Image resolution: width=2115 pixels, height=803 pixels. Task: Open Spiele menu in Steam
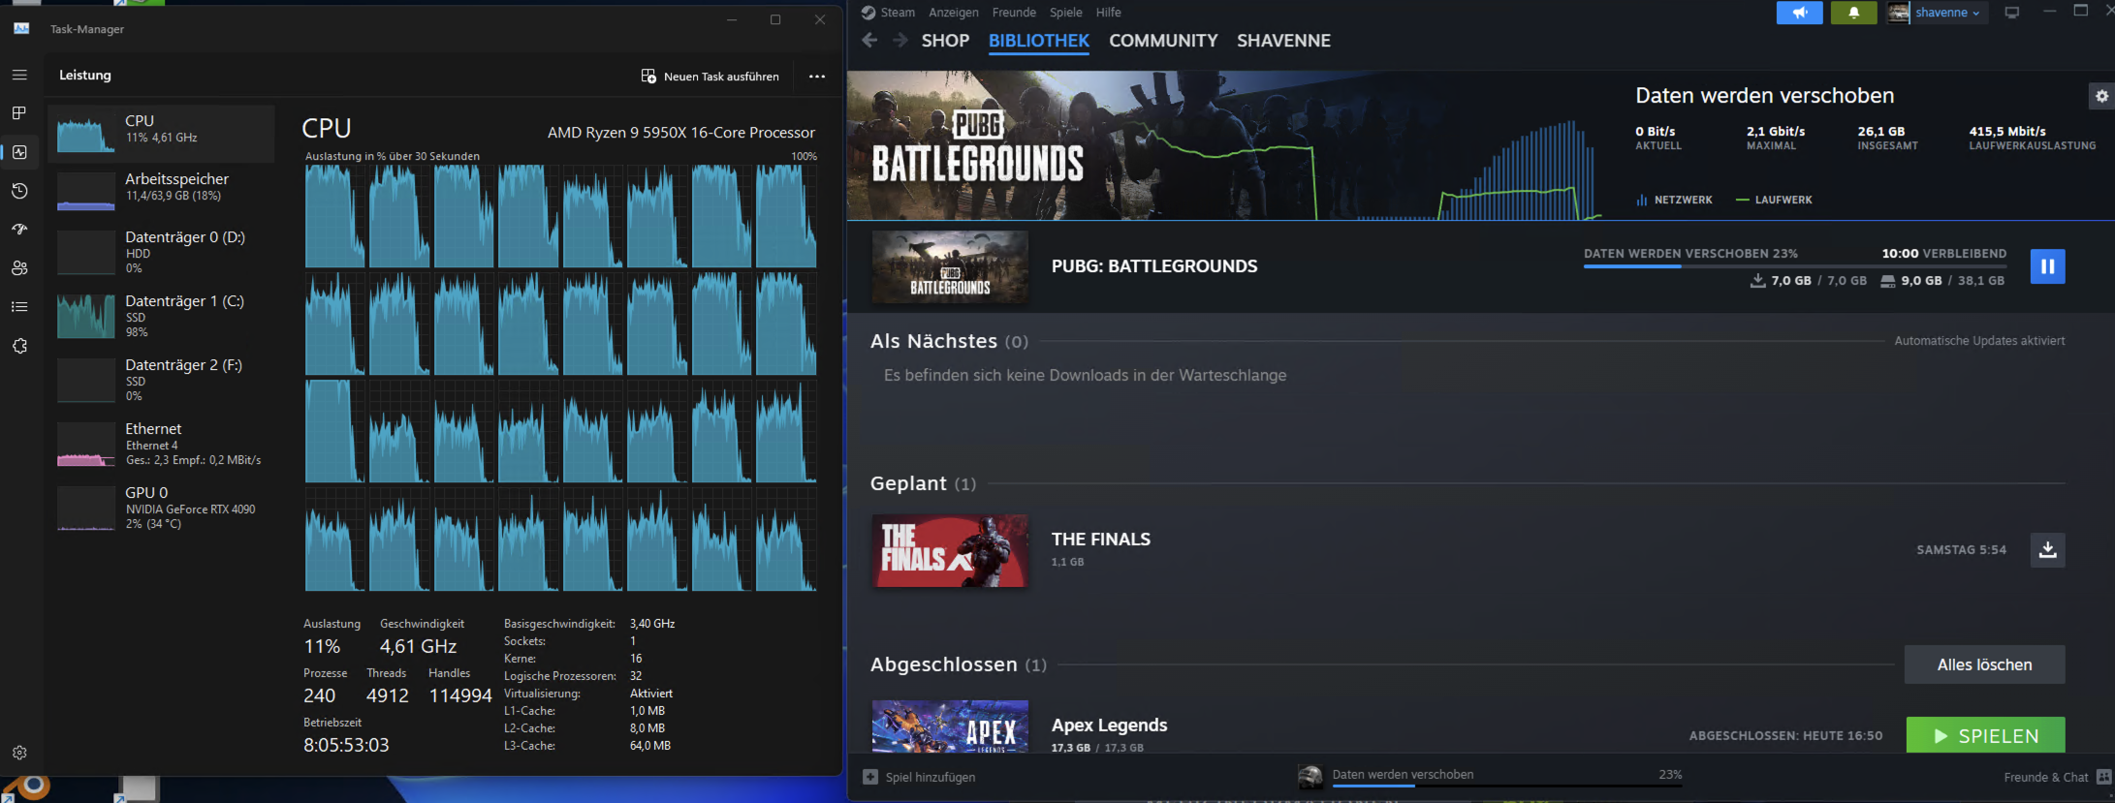[1065, 13]
